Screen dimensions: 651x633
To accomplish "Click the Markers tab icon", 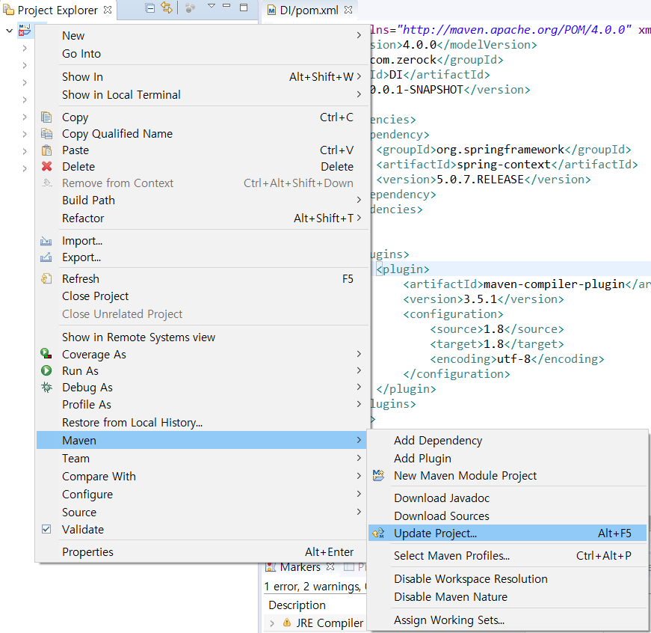I will [271, 567].
